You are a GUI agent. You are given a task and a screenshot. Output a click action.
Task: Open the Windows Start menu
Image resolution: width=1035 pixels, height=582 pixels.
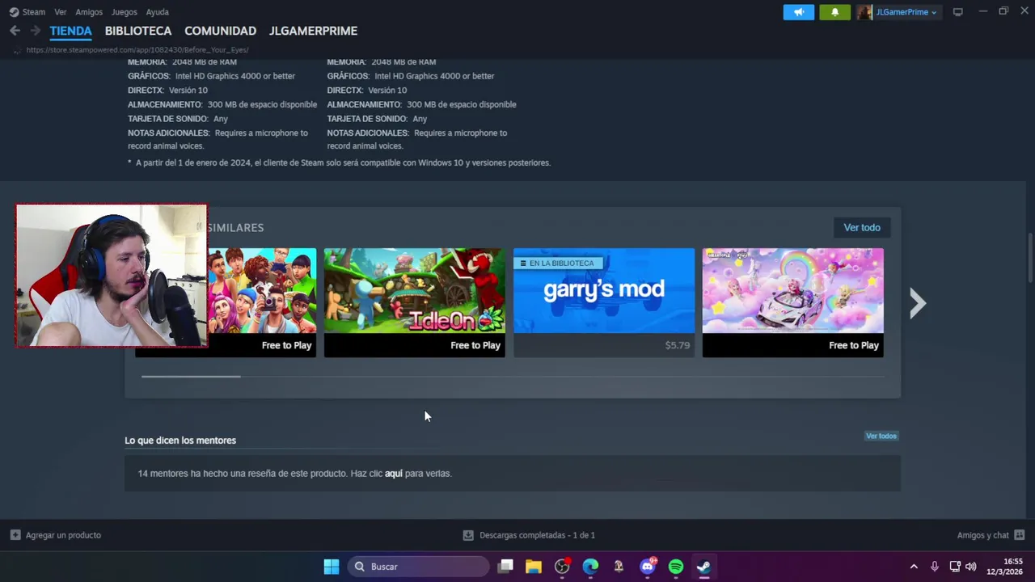[x=332, y=567]
